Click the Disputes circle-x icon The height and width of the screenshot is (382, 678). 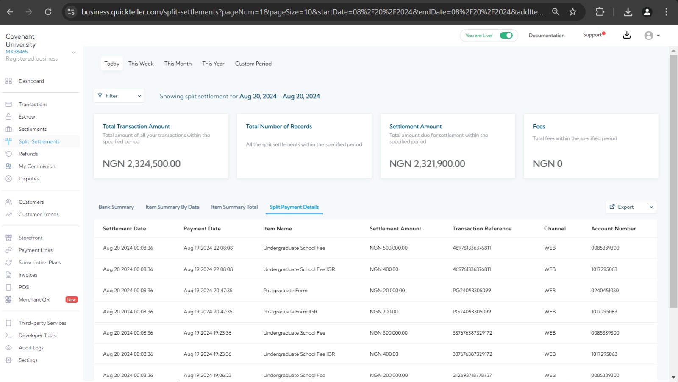coord(8,179)
